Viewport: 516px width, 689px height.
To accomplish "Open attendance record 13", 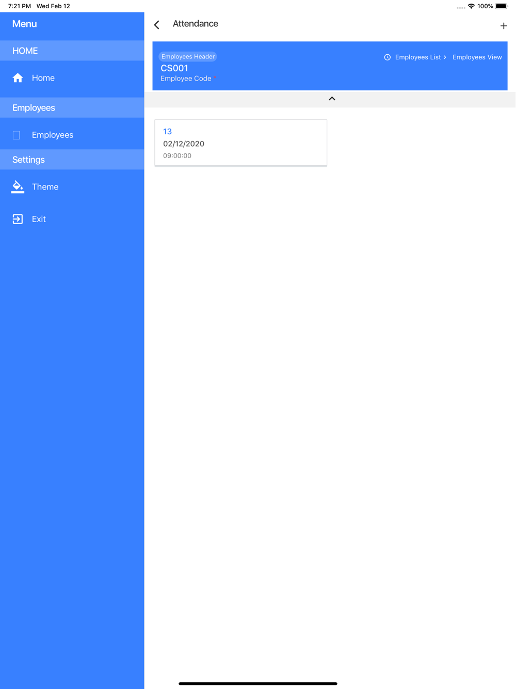I will coord(241,143).
